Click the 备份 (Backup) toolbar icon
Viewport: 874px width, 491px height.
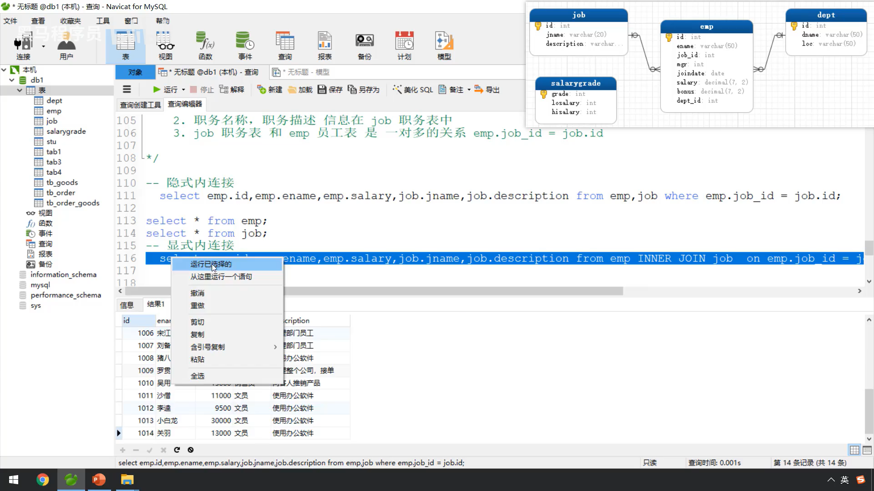(x=365, y=45)
